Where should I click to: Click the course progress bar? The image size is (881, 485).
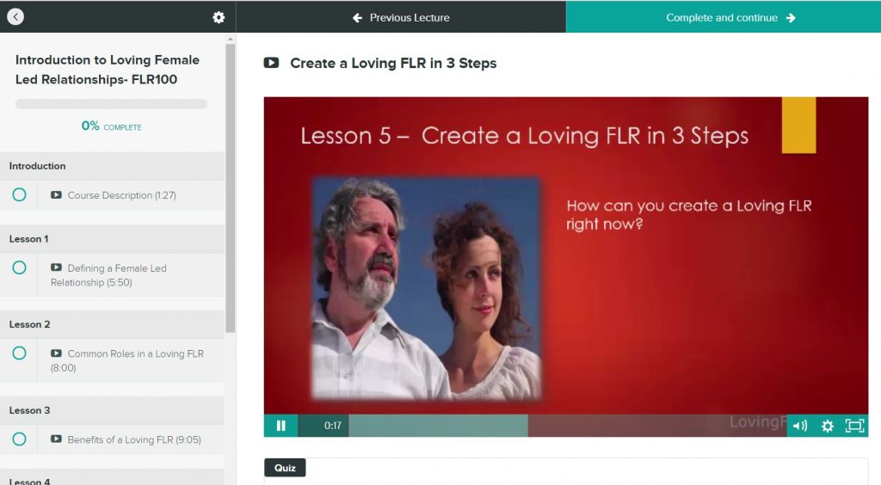pos(111,104)
